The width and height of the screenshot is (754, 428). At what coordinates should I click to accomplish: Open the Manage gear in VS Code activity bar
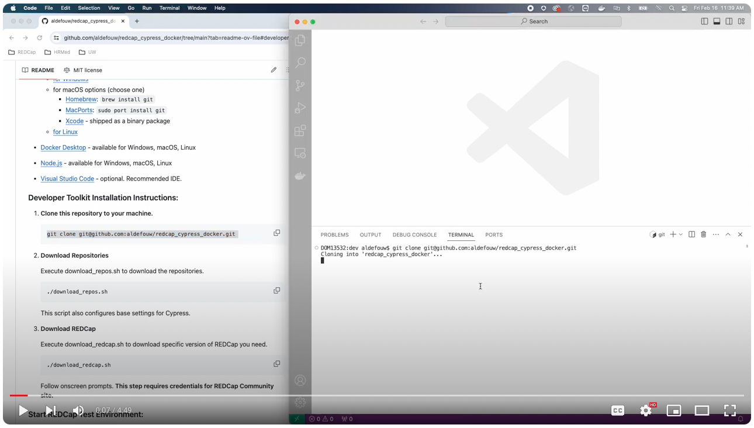pos(300,402)
